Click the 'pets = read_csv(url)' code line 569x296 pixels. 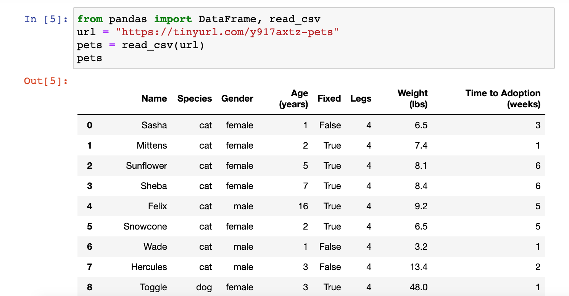point(141,45)
